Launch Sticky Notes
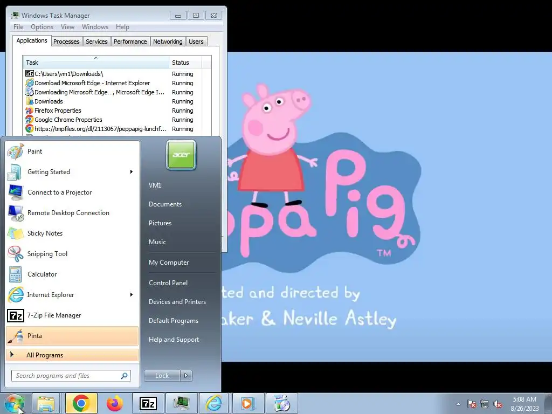 pyautogui.click(x=72, y=233)
